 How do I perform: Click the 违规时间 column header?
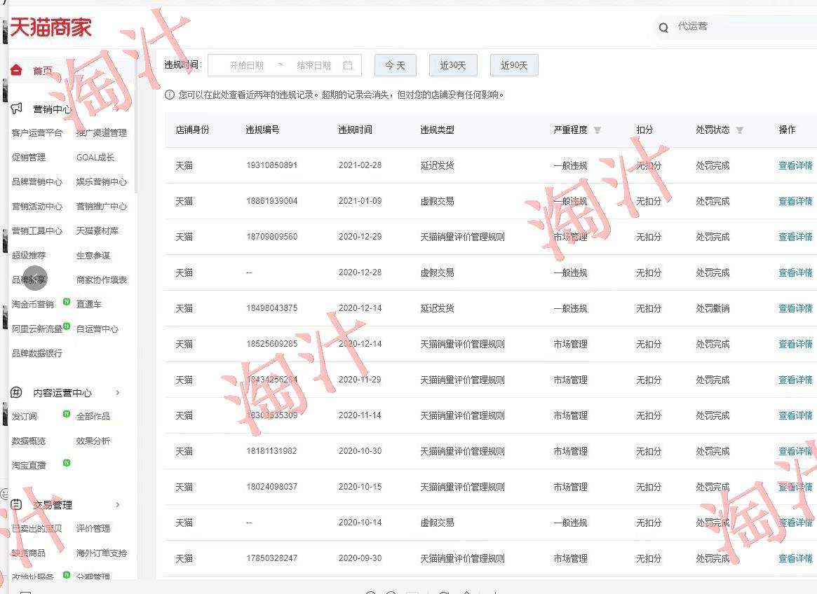(356, 130)
